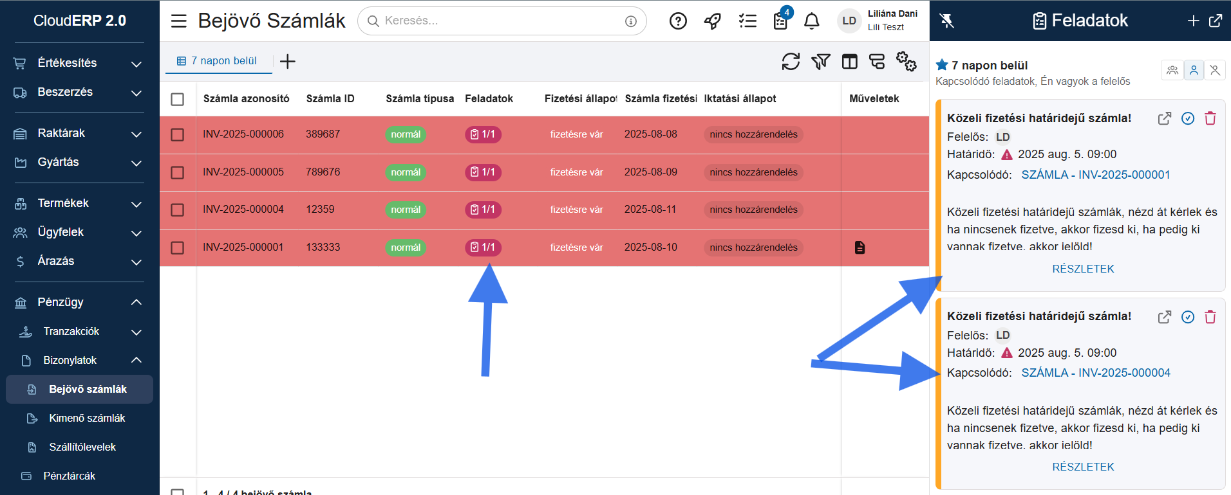
Task: Open document icon for INV-2025-000001 row
Action: tap(860, 248)
